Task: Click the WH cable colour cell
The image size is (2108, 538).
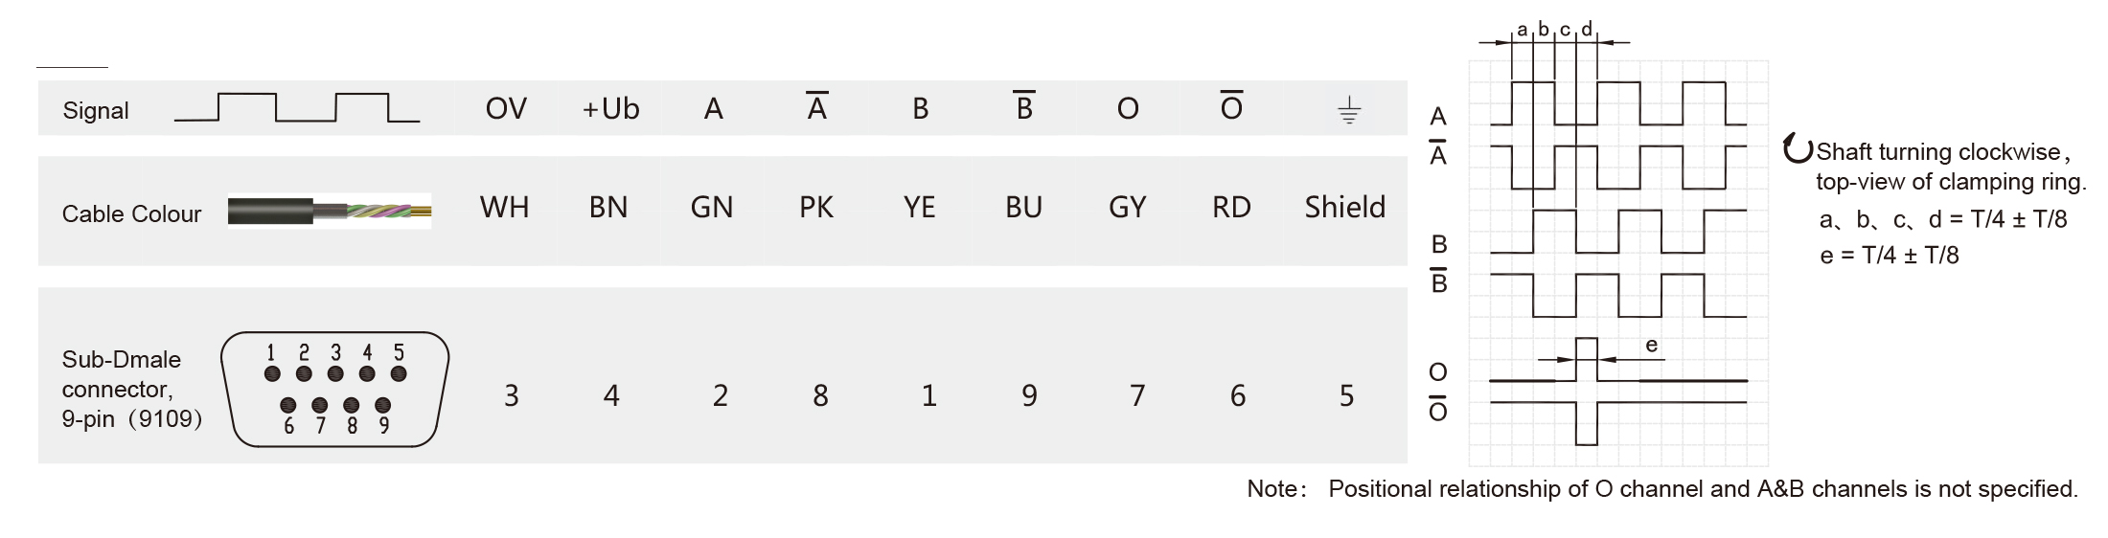Action: click(504, 208)
